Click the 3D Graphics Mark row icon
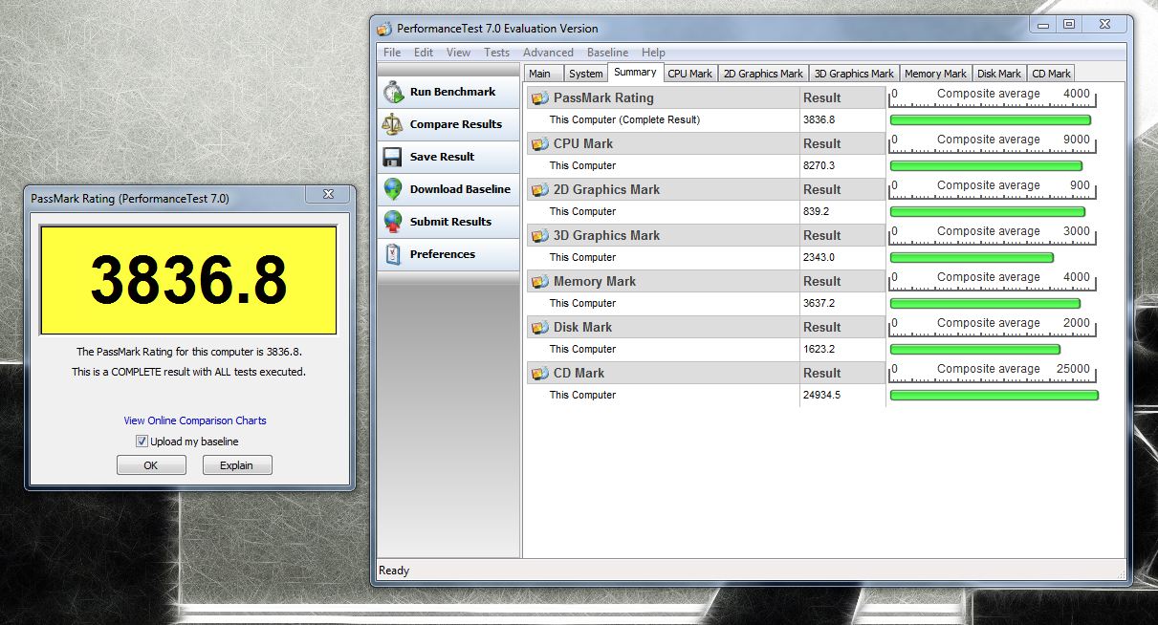This screenshot has height=625, width=1158. point(540,235)
